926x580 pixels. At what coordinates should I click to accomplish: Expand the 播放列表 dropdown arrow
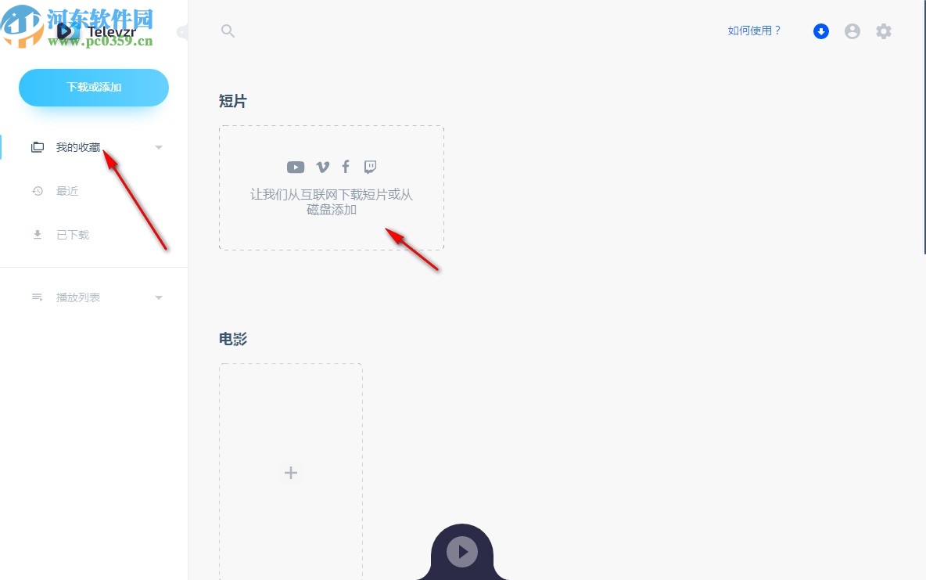point(158,297)
